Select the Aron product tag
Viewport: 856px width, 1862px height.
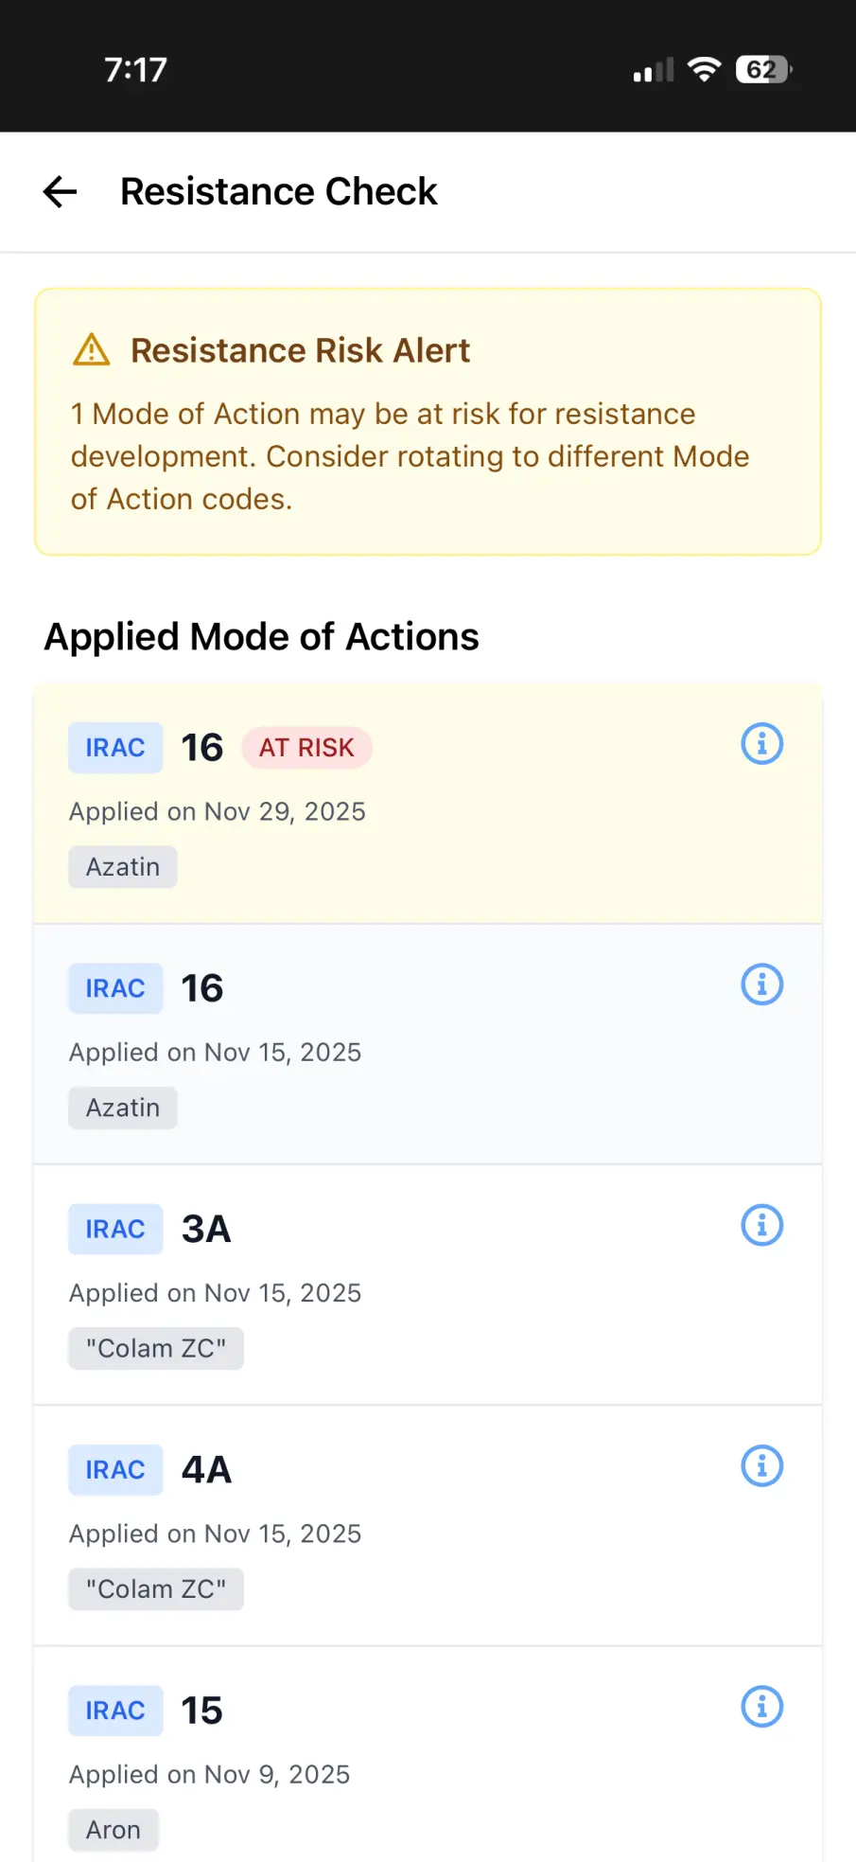pos(114,1830)
